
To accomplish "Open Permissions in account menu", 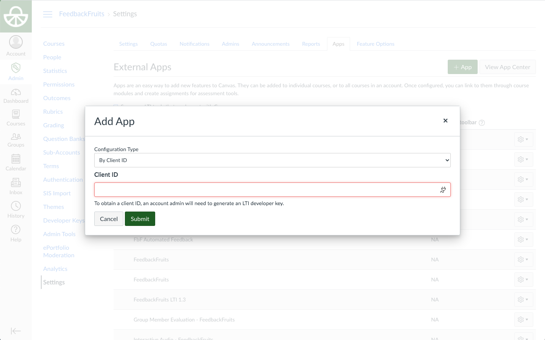I will [x=59, y=85].
